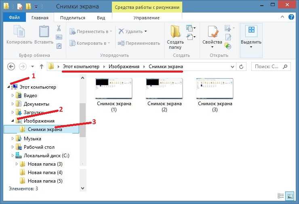The height and width of the screenshot is (204, 299).
Task: Switch to details view icon in status bar
Action: coord(280,196)
